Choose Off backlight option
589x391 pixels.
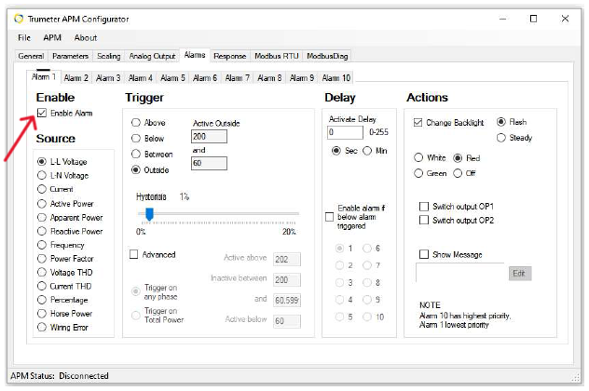point(458,173)
